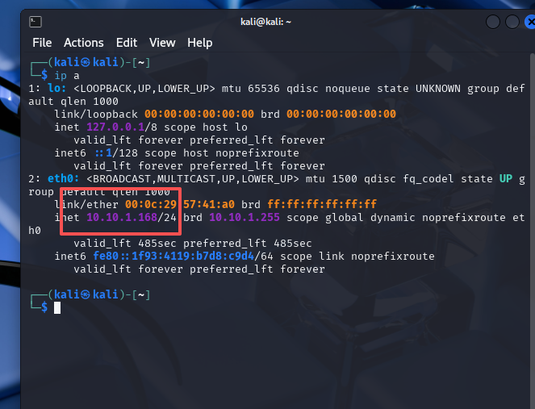Click the green UP state text

click(505, 178)
